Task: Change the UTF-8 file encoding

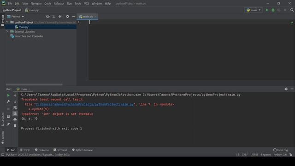Action: click(x=254, y=155)
